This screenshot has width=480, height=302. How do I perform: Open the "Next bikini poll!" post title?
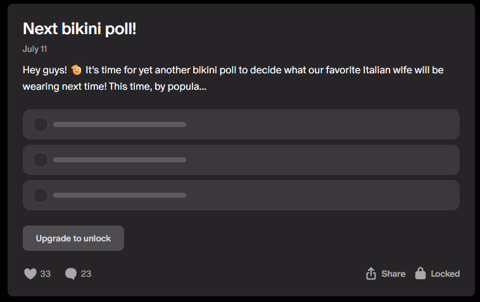pos(80,28)
